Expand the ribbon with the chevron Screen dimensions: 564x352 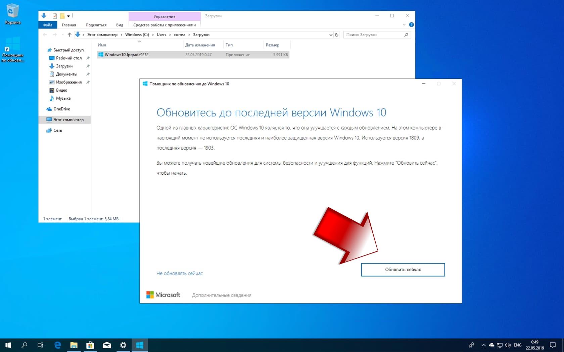(x=404, y=25)
